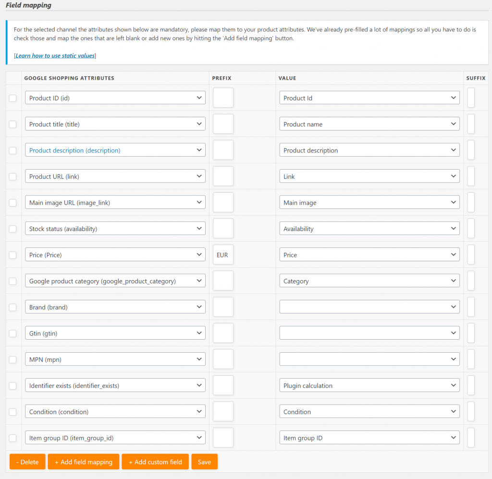
Task: Tick the Identifier exists row checkbox
Action: (x=12, y=386)
